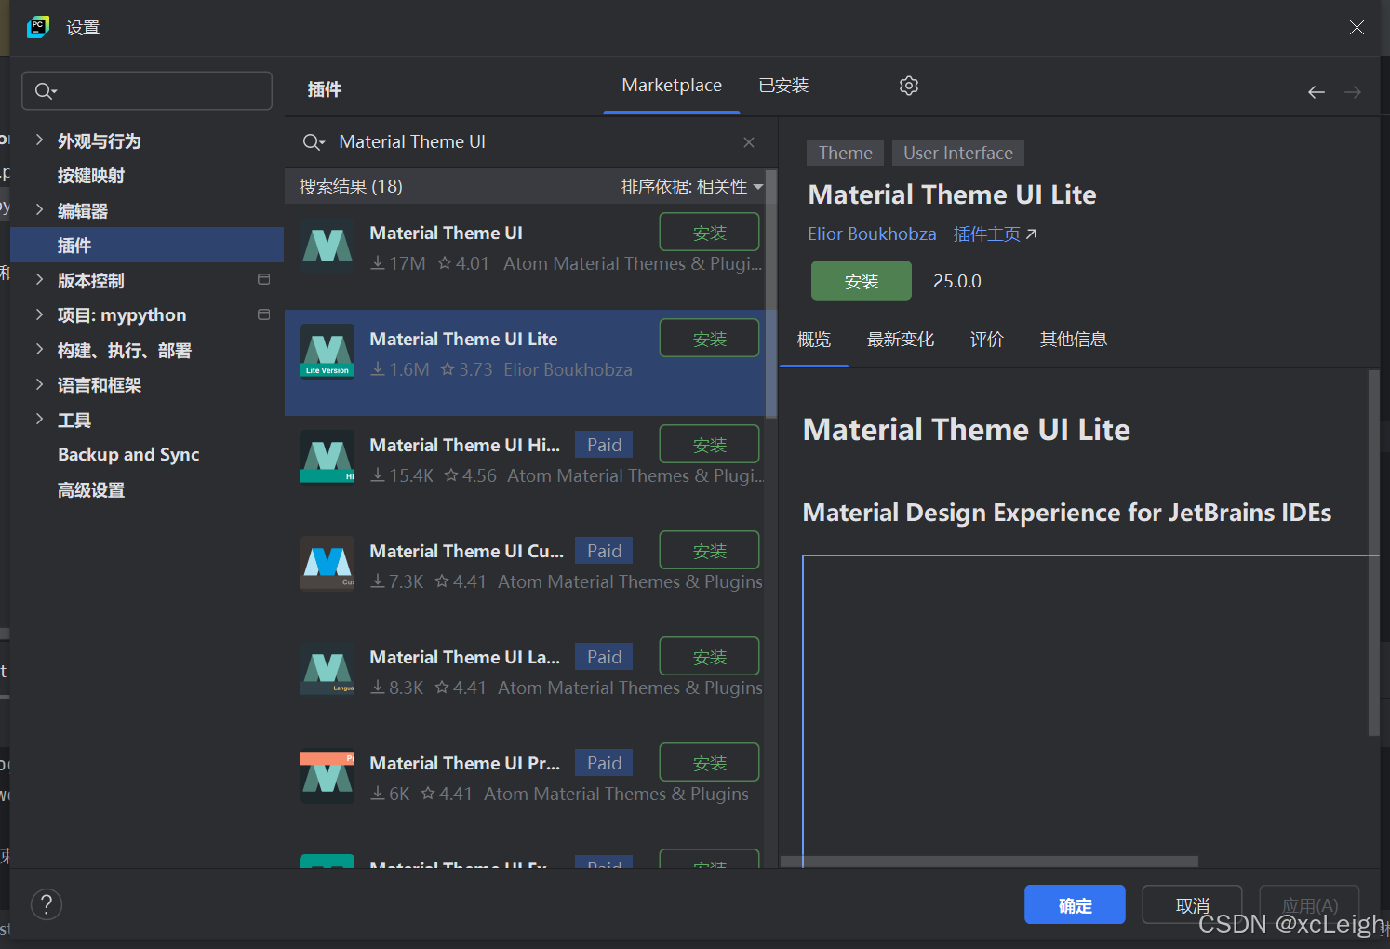1390x949 pixels.
Task: Switch to the Marketplace tab
Action: point(672,86)
